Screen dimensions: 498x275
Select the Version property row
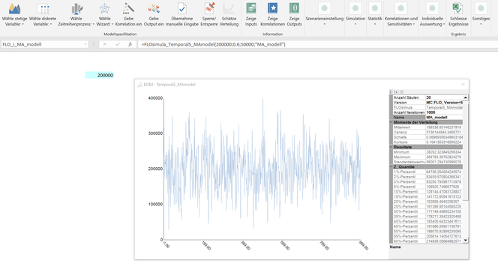click(427, 103)
